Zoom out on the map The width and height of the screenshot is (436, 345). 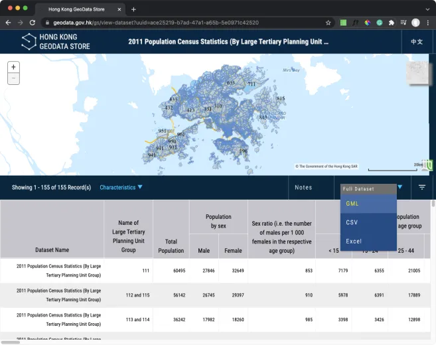pos(13,79)
